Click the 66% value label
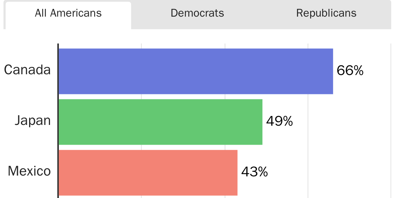The image size is (397, 198). pyautogui.click(x=350, y=71)
